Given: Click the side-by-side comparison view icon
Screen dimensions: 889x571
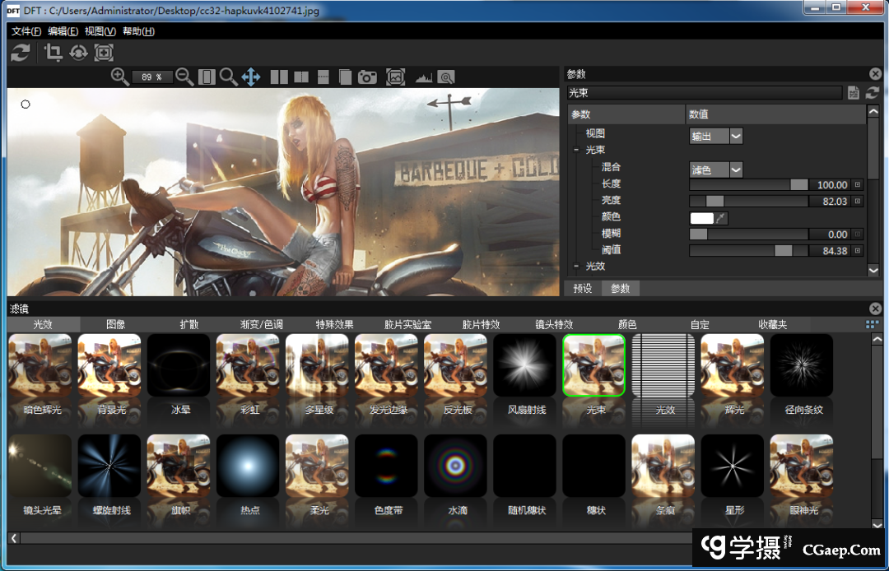Looking at the screenshot, I should [x=279, y=77].
